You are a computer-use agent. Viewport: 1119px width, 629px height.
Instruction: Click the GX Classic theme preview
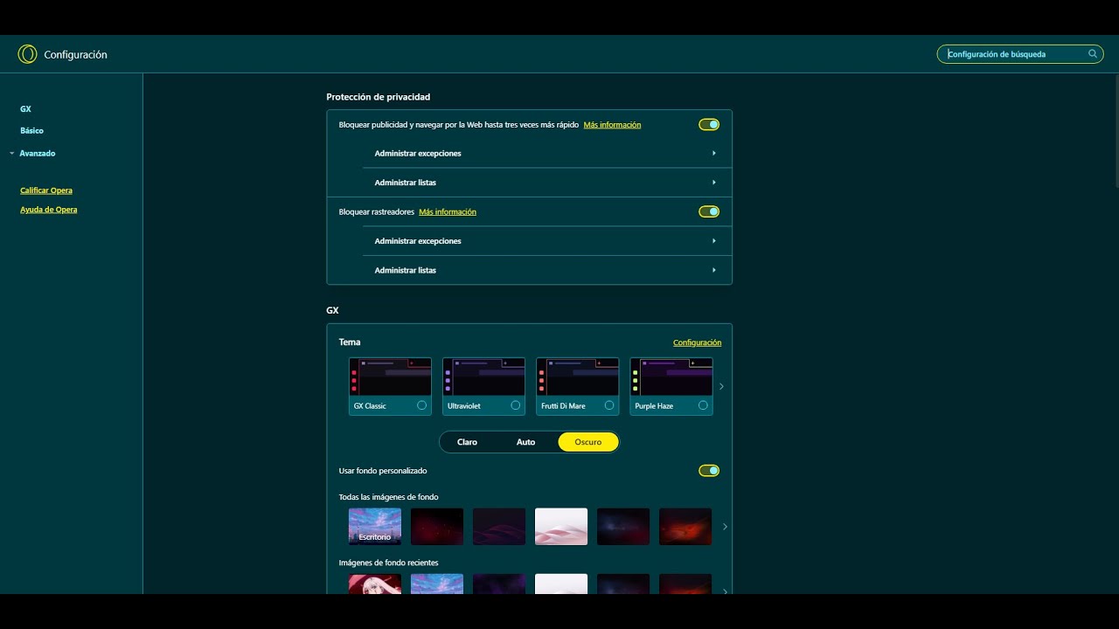(390, 377)
